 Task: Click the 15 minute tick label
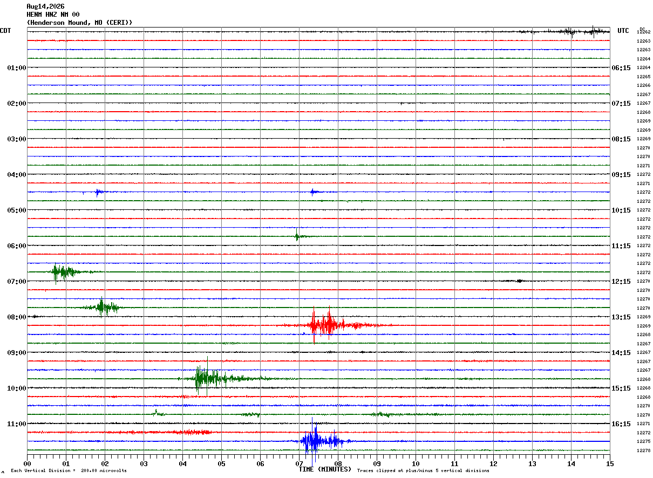pyautogui.click(x=610, y=464)
